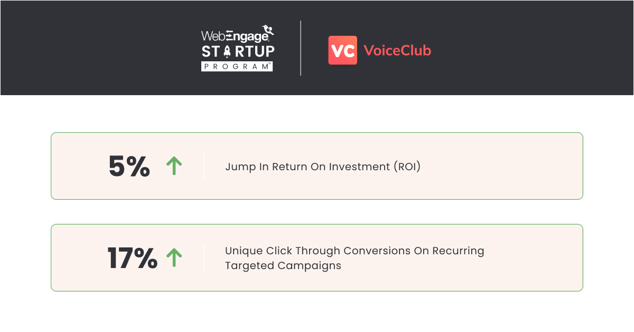Click empty area of the ROI card

pos(502,166)
